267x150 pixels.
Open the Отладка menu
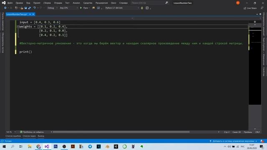point(58,3)
